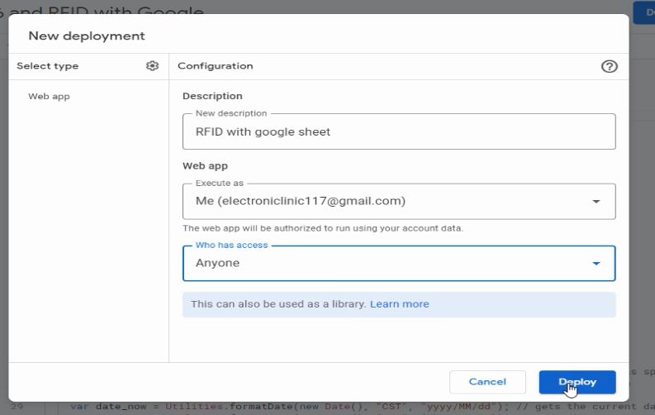This screenshot has height=415, width=655.
Task: Follow the Learn more link
Action: click(x=399, y=304)
